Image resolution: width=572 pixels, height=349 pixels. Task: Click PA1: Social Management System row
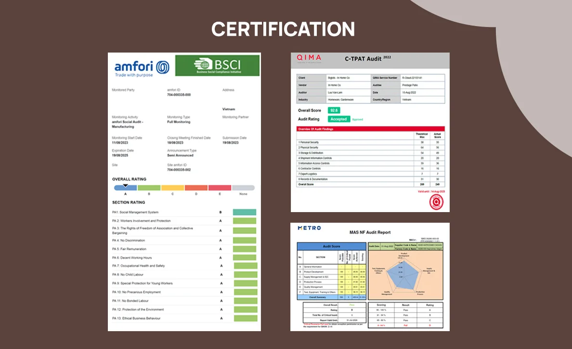[184, 212]
